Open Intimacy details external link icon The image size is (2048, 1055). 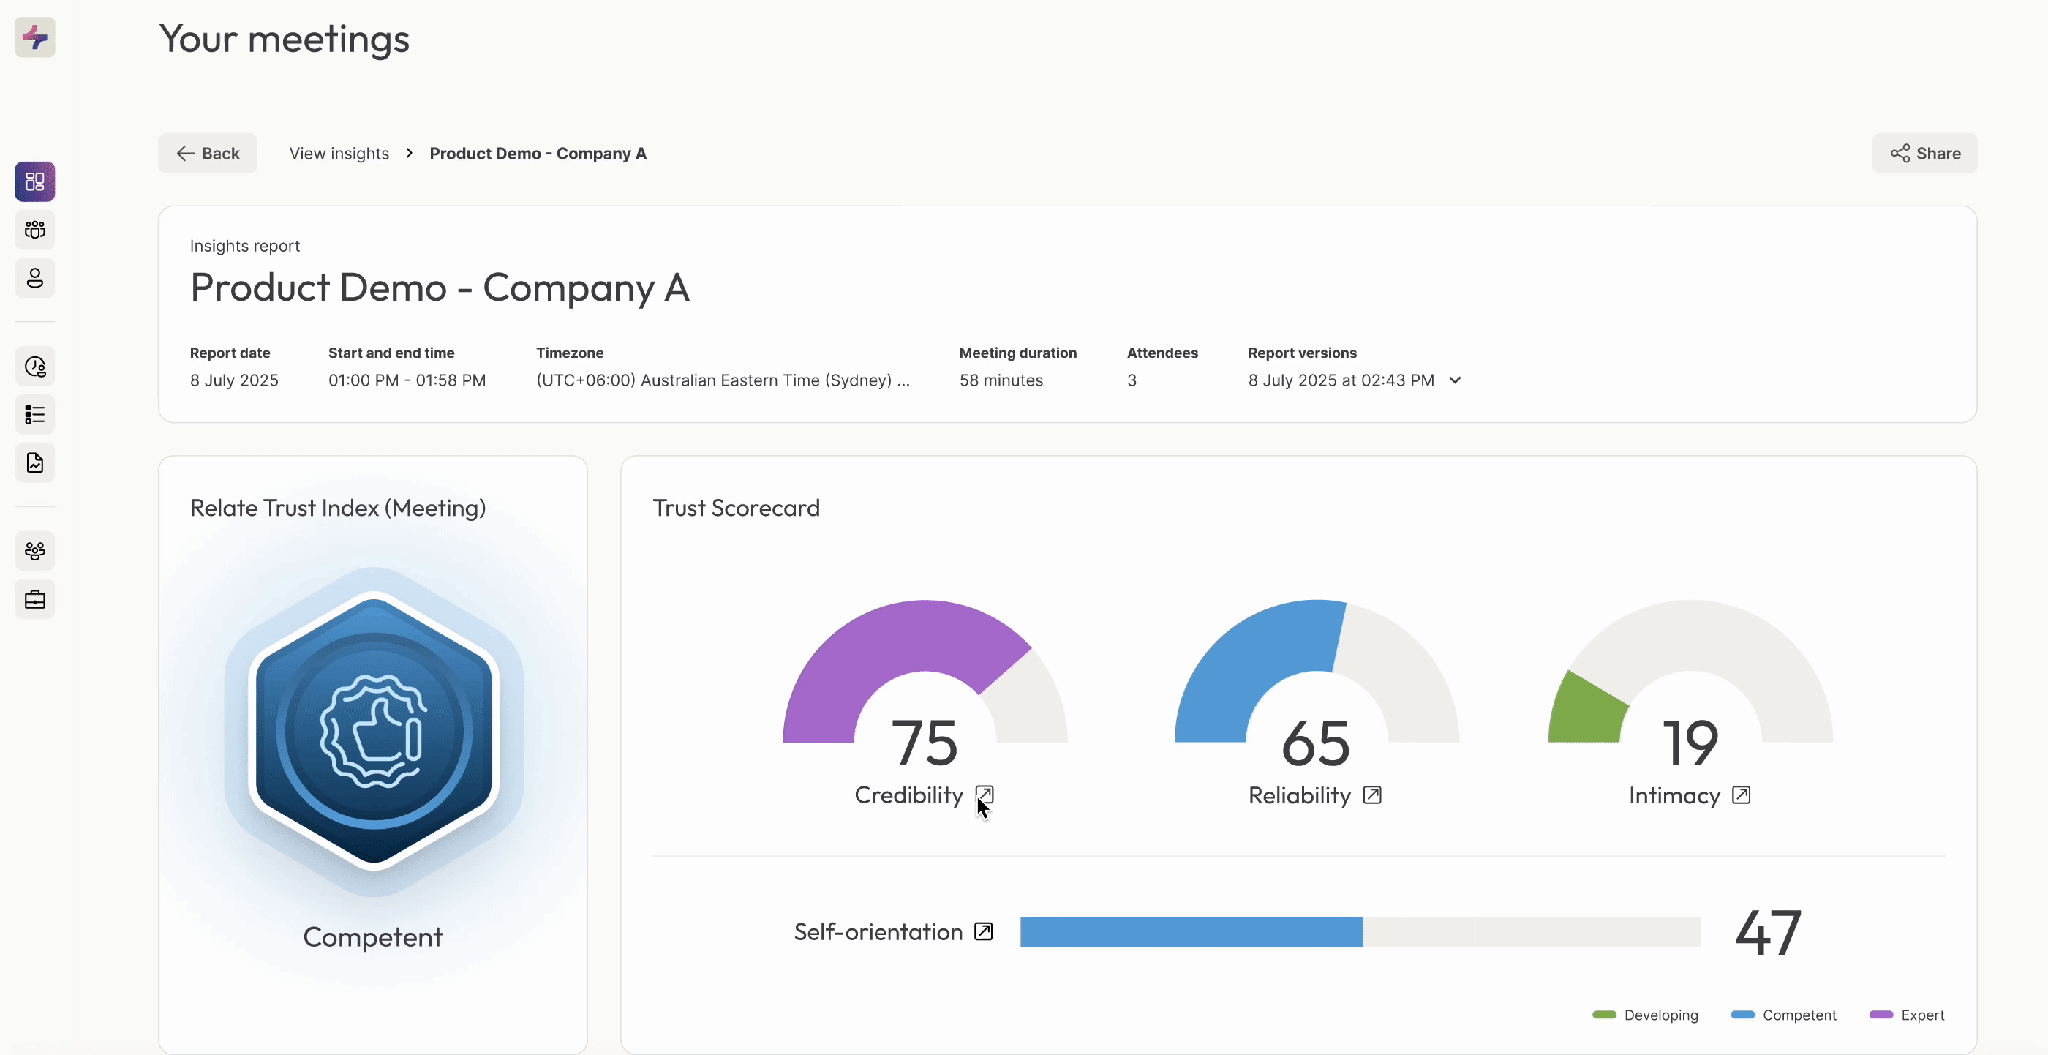point(1740,795)
